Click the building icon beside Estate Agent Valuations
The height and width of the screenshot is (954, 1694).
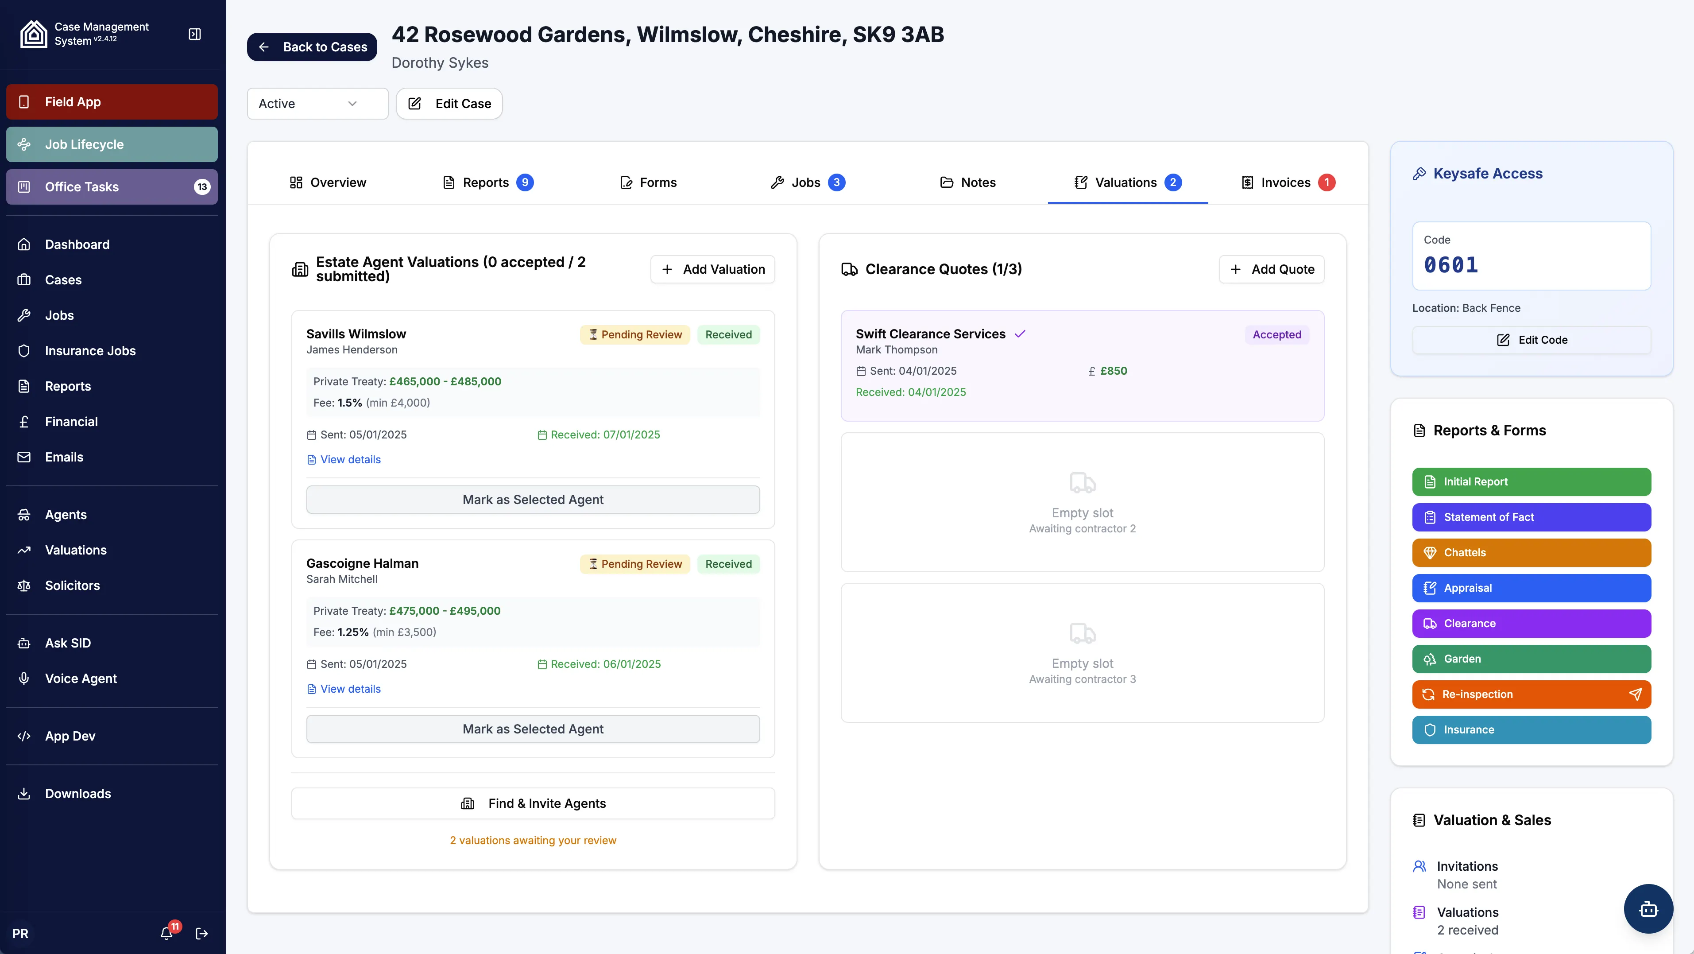[300, 269]
